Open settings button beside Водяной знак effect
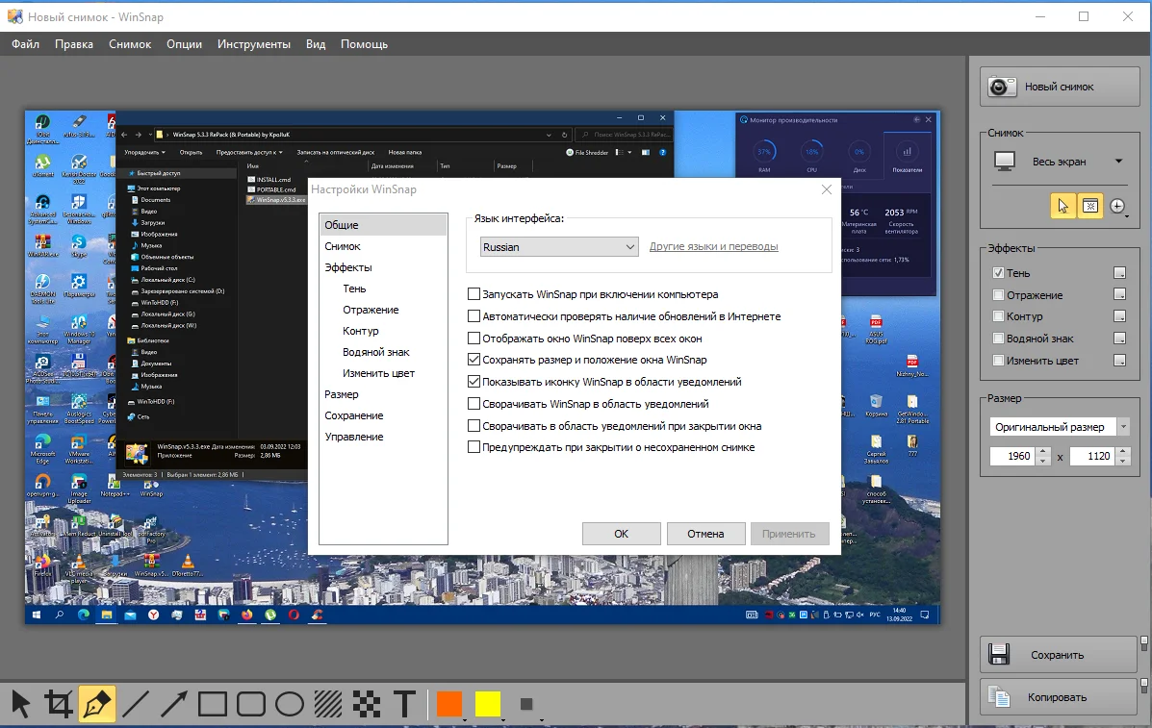 [1119, 339]
